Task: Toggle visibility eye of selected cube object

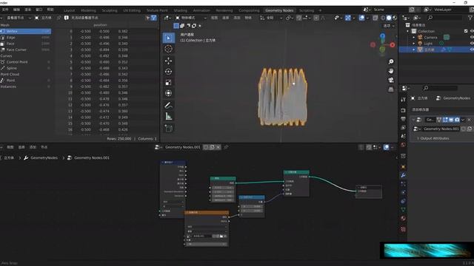Action: point(472,50)
